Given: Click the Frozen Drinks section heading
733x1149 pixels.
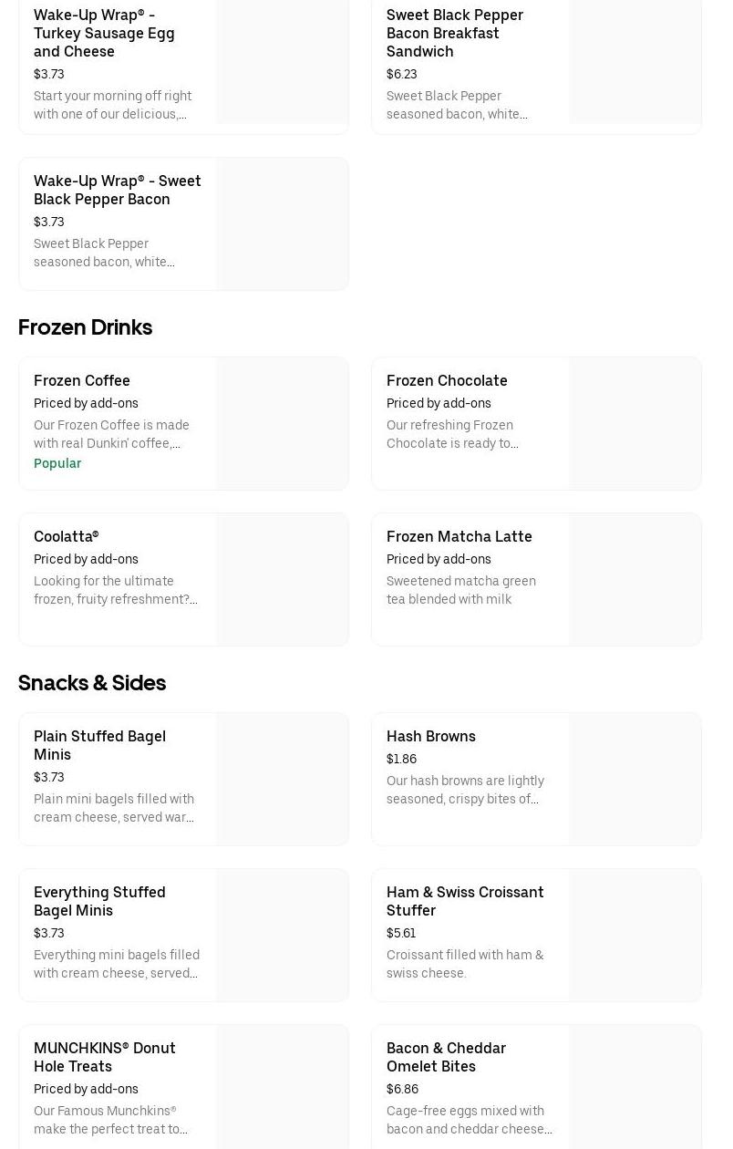Looking at the screenshot, I should point(85,326).
